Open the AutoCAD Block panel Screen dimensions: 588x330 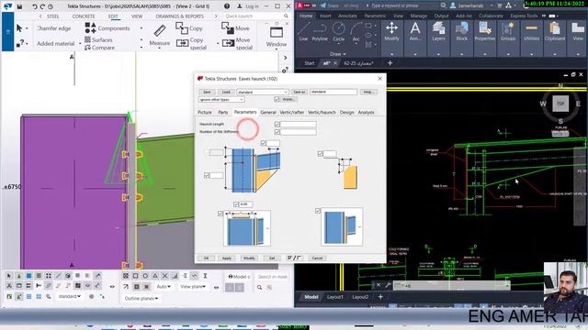click(x=461, y=32)
